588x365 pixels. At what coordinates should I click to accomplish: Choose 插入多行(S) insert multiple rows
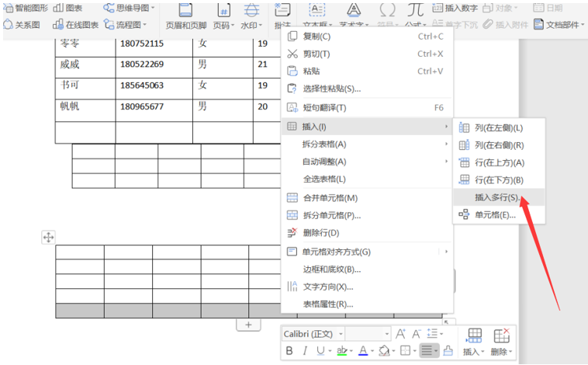[x=499, y=197]
